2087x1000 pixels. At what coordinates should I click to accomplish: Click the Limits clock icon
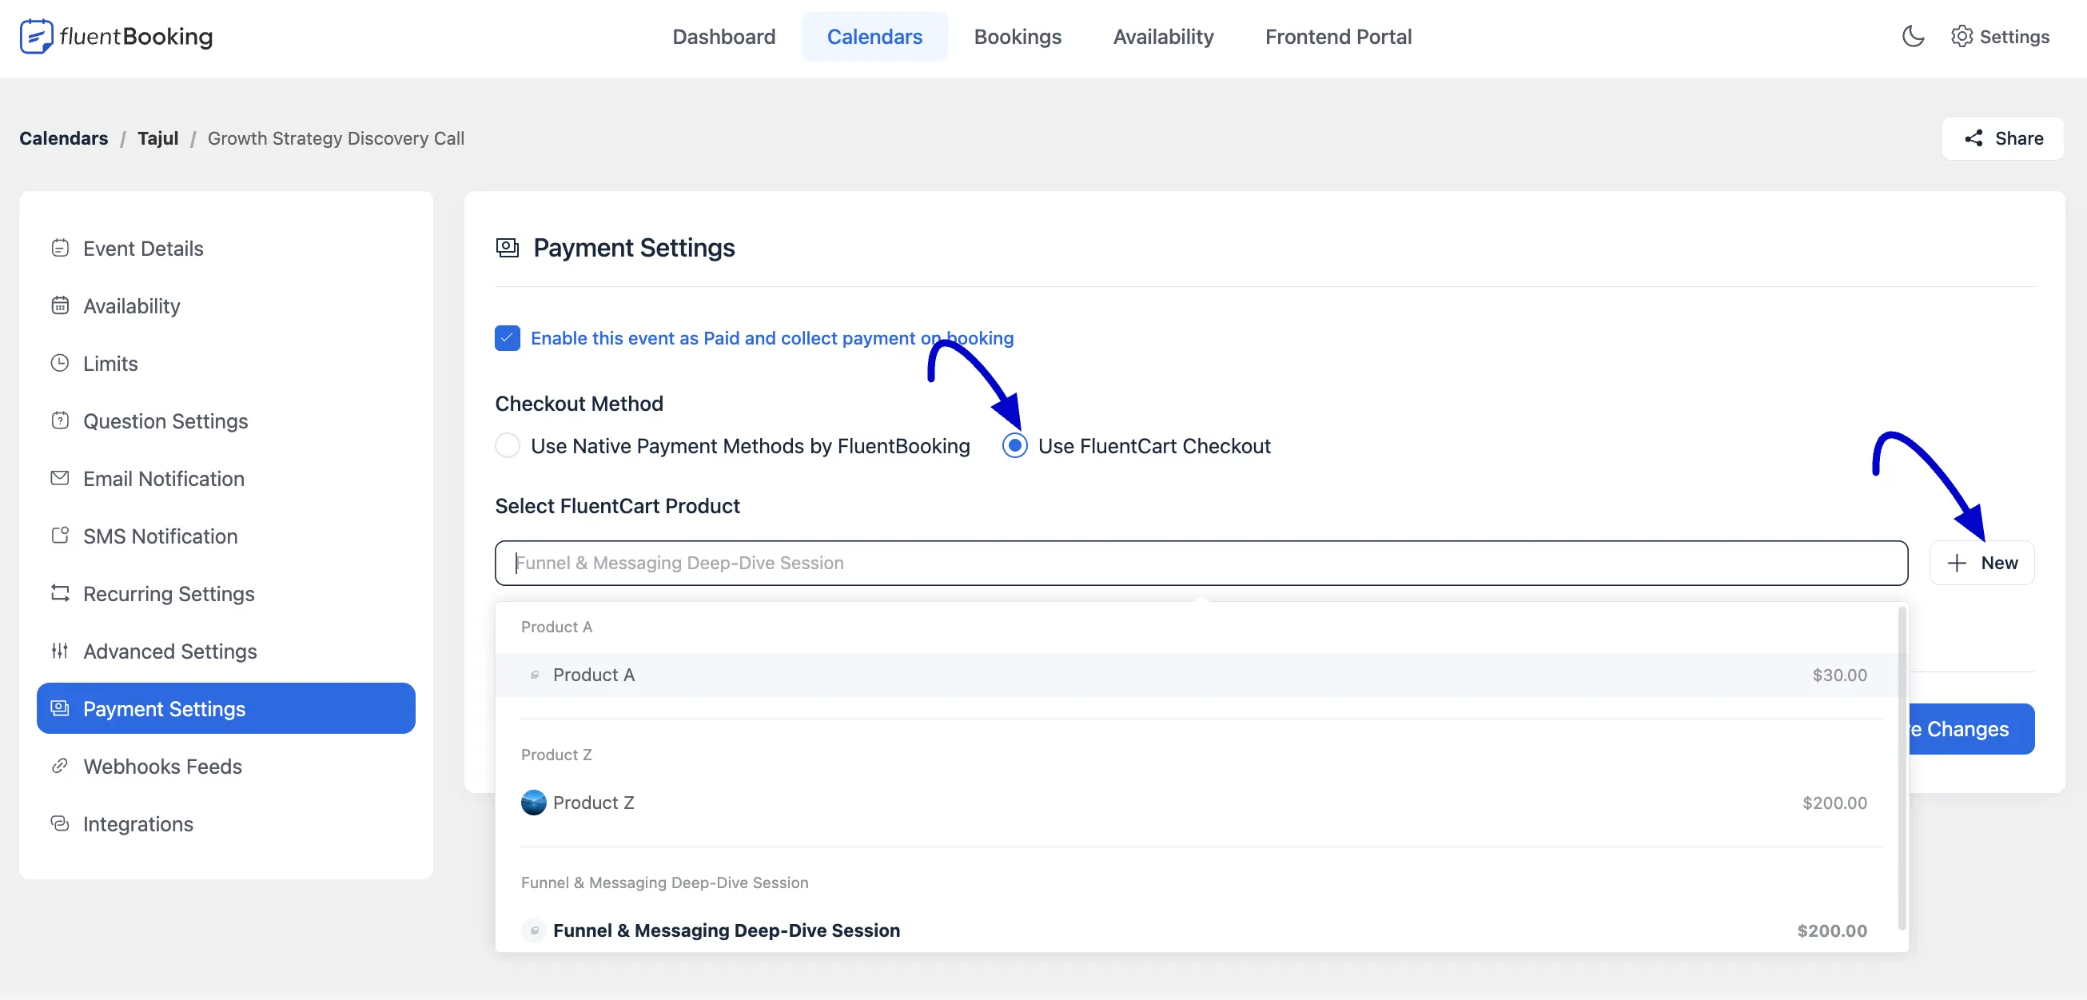(x=60, y=363)
